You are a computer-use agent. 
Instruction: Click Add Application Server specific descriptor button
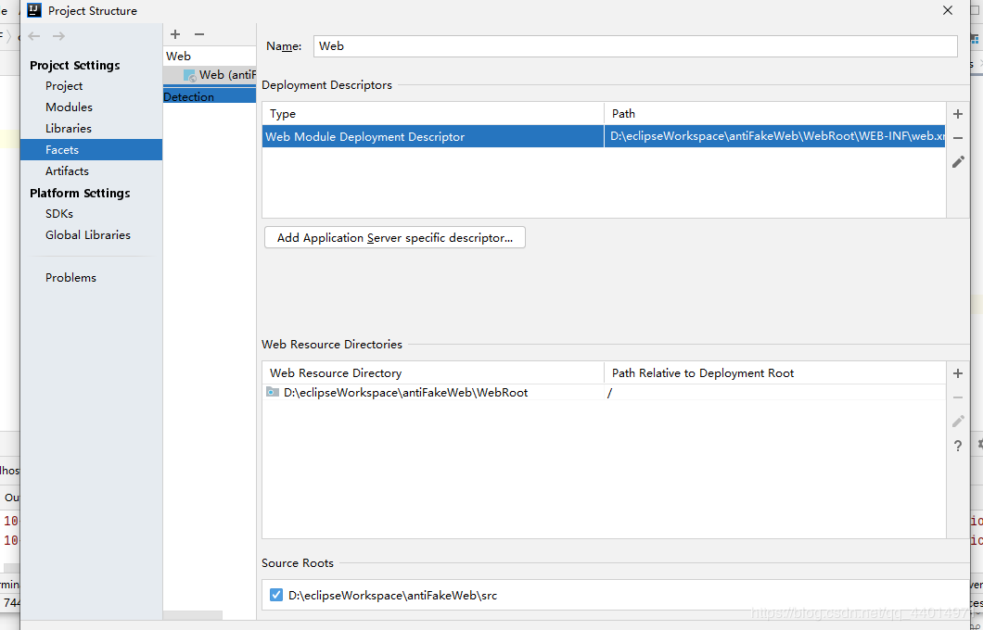point(395,238)
